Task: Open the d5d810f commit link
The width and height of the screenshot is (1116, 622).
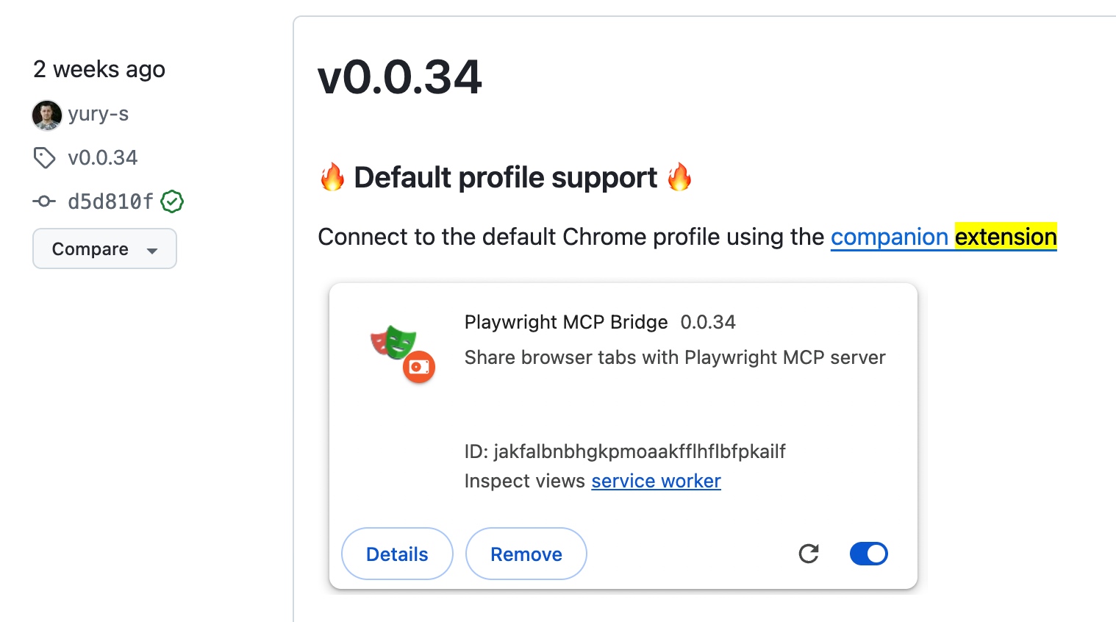Action: (110, 201)
